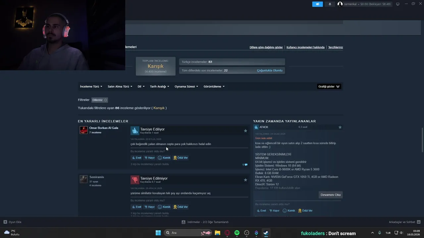This screenshot has height=238, width=424.
Task: Open the TUR language indicator
Action: pos(388,233)
